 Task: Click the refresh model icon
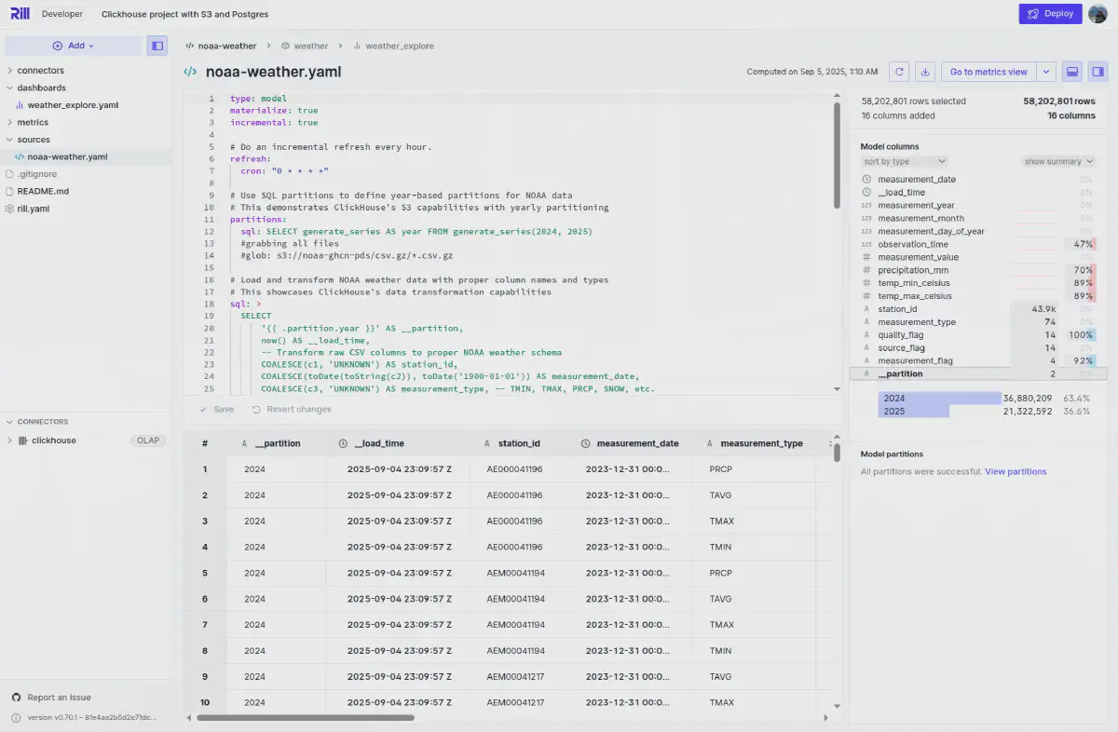point(899,72)
